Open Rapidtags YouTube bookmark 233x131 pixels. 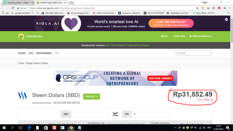click(x=178, y=13)
